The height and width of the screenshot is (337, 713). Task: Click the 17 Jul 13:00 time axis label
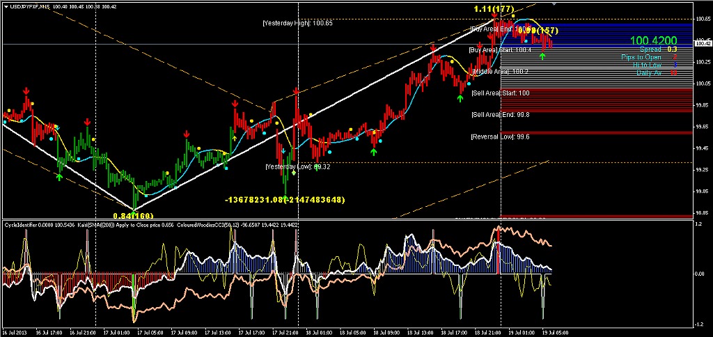click(217, 332)
